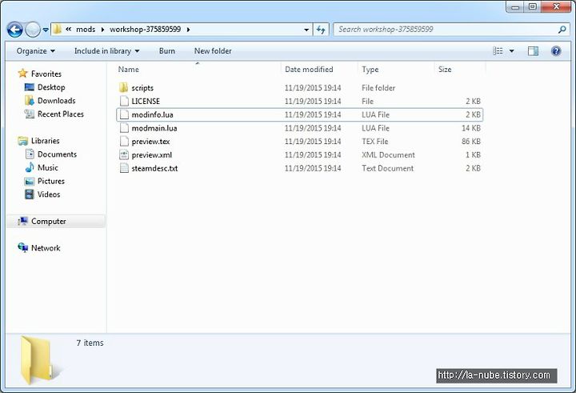The image size is (576, 393).
Task: Open the Documents library
Action: (57, 154)
